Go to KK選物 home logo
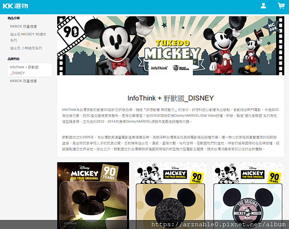The height and width of the screenshot is (229, 289). pyautogui.click(x=15, y=6)
